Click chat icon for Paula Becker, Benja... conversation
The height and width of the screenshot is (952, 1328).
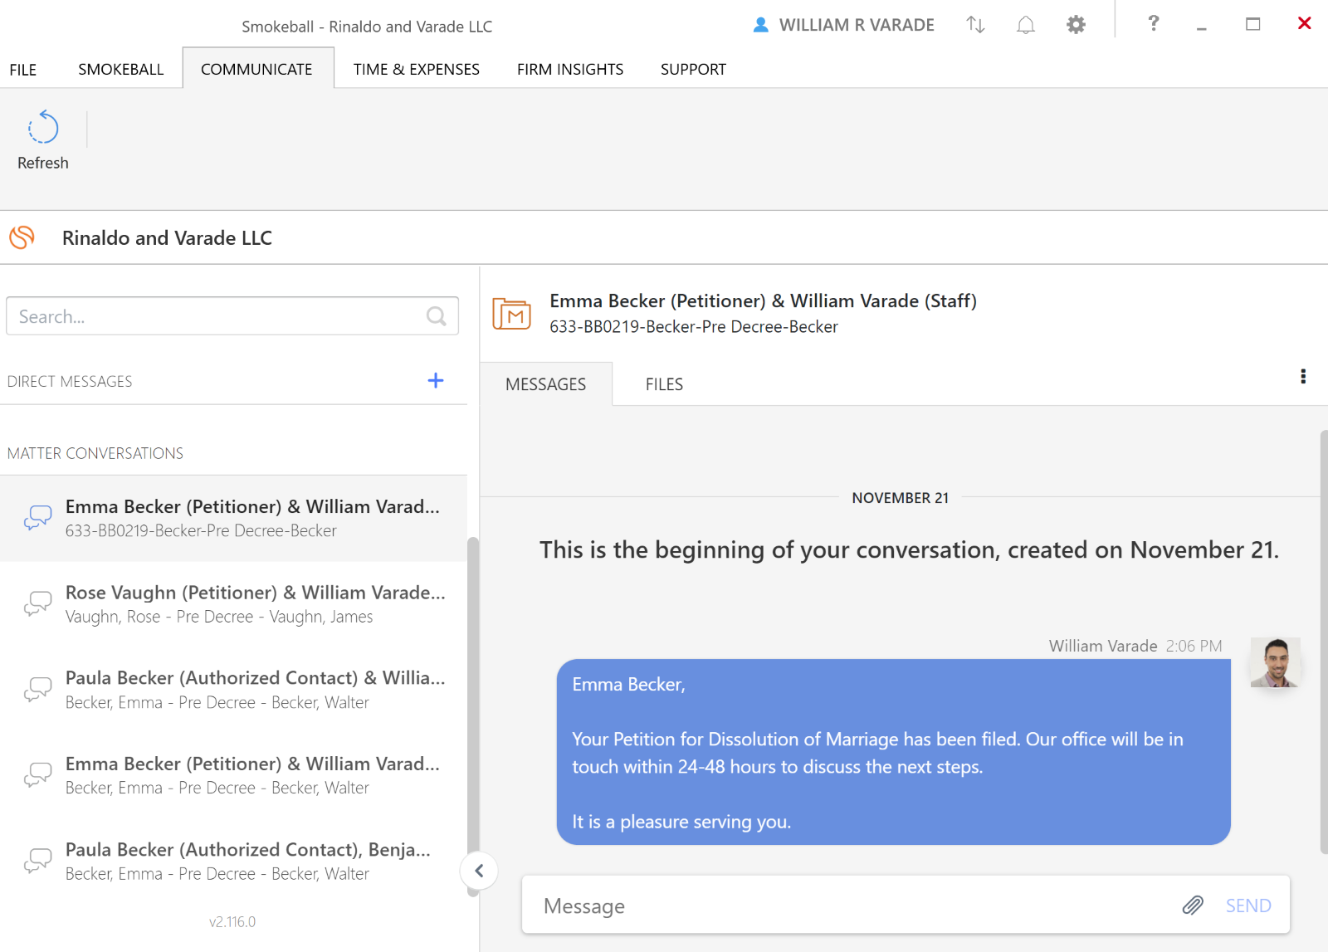click(37, 861)
